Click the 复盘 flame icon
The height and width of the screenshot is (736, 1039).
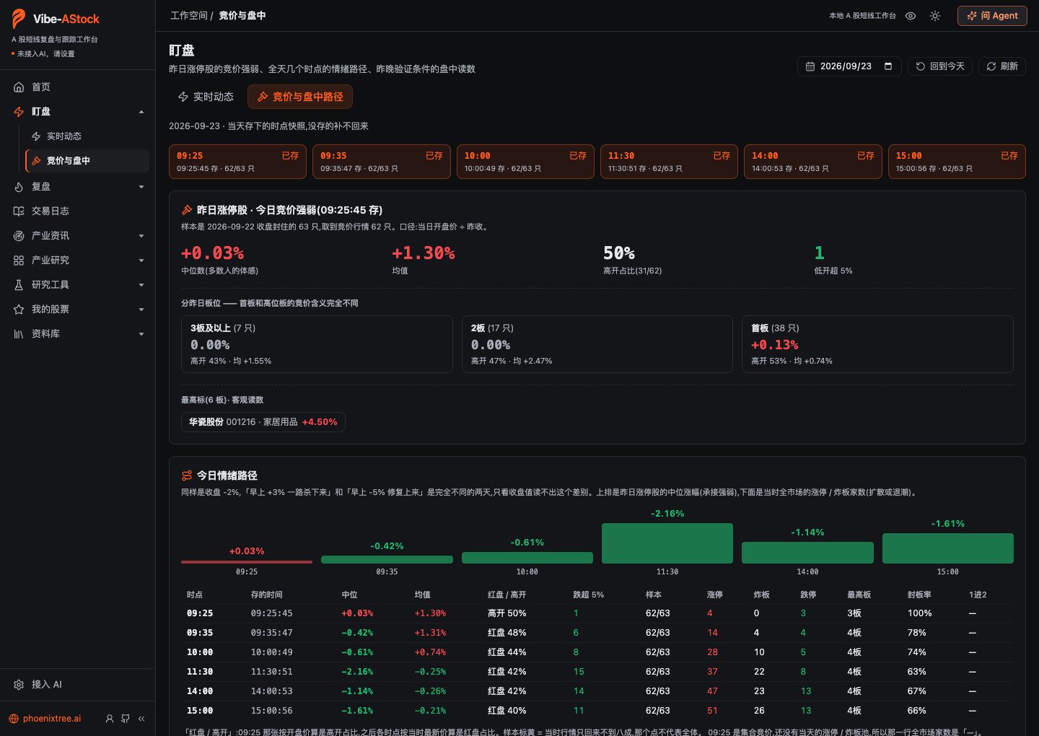coord(19,187)
